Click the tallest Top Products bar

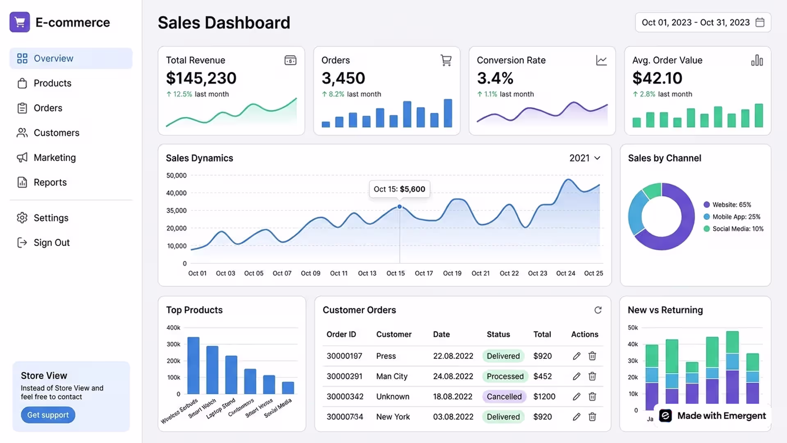point(193,365)
